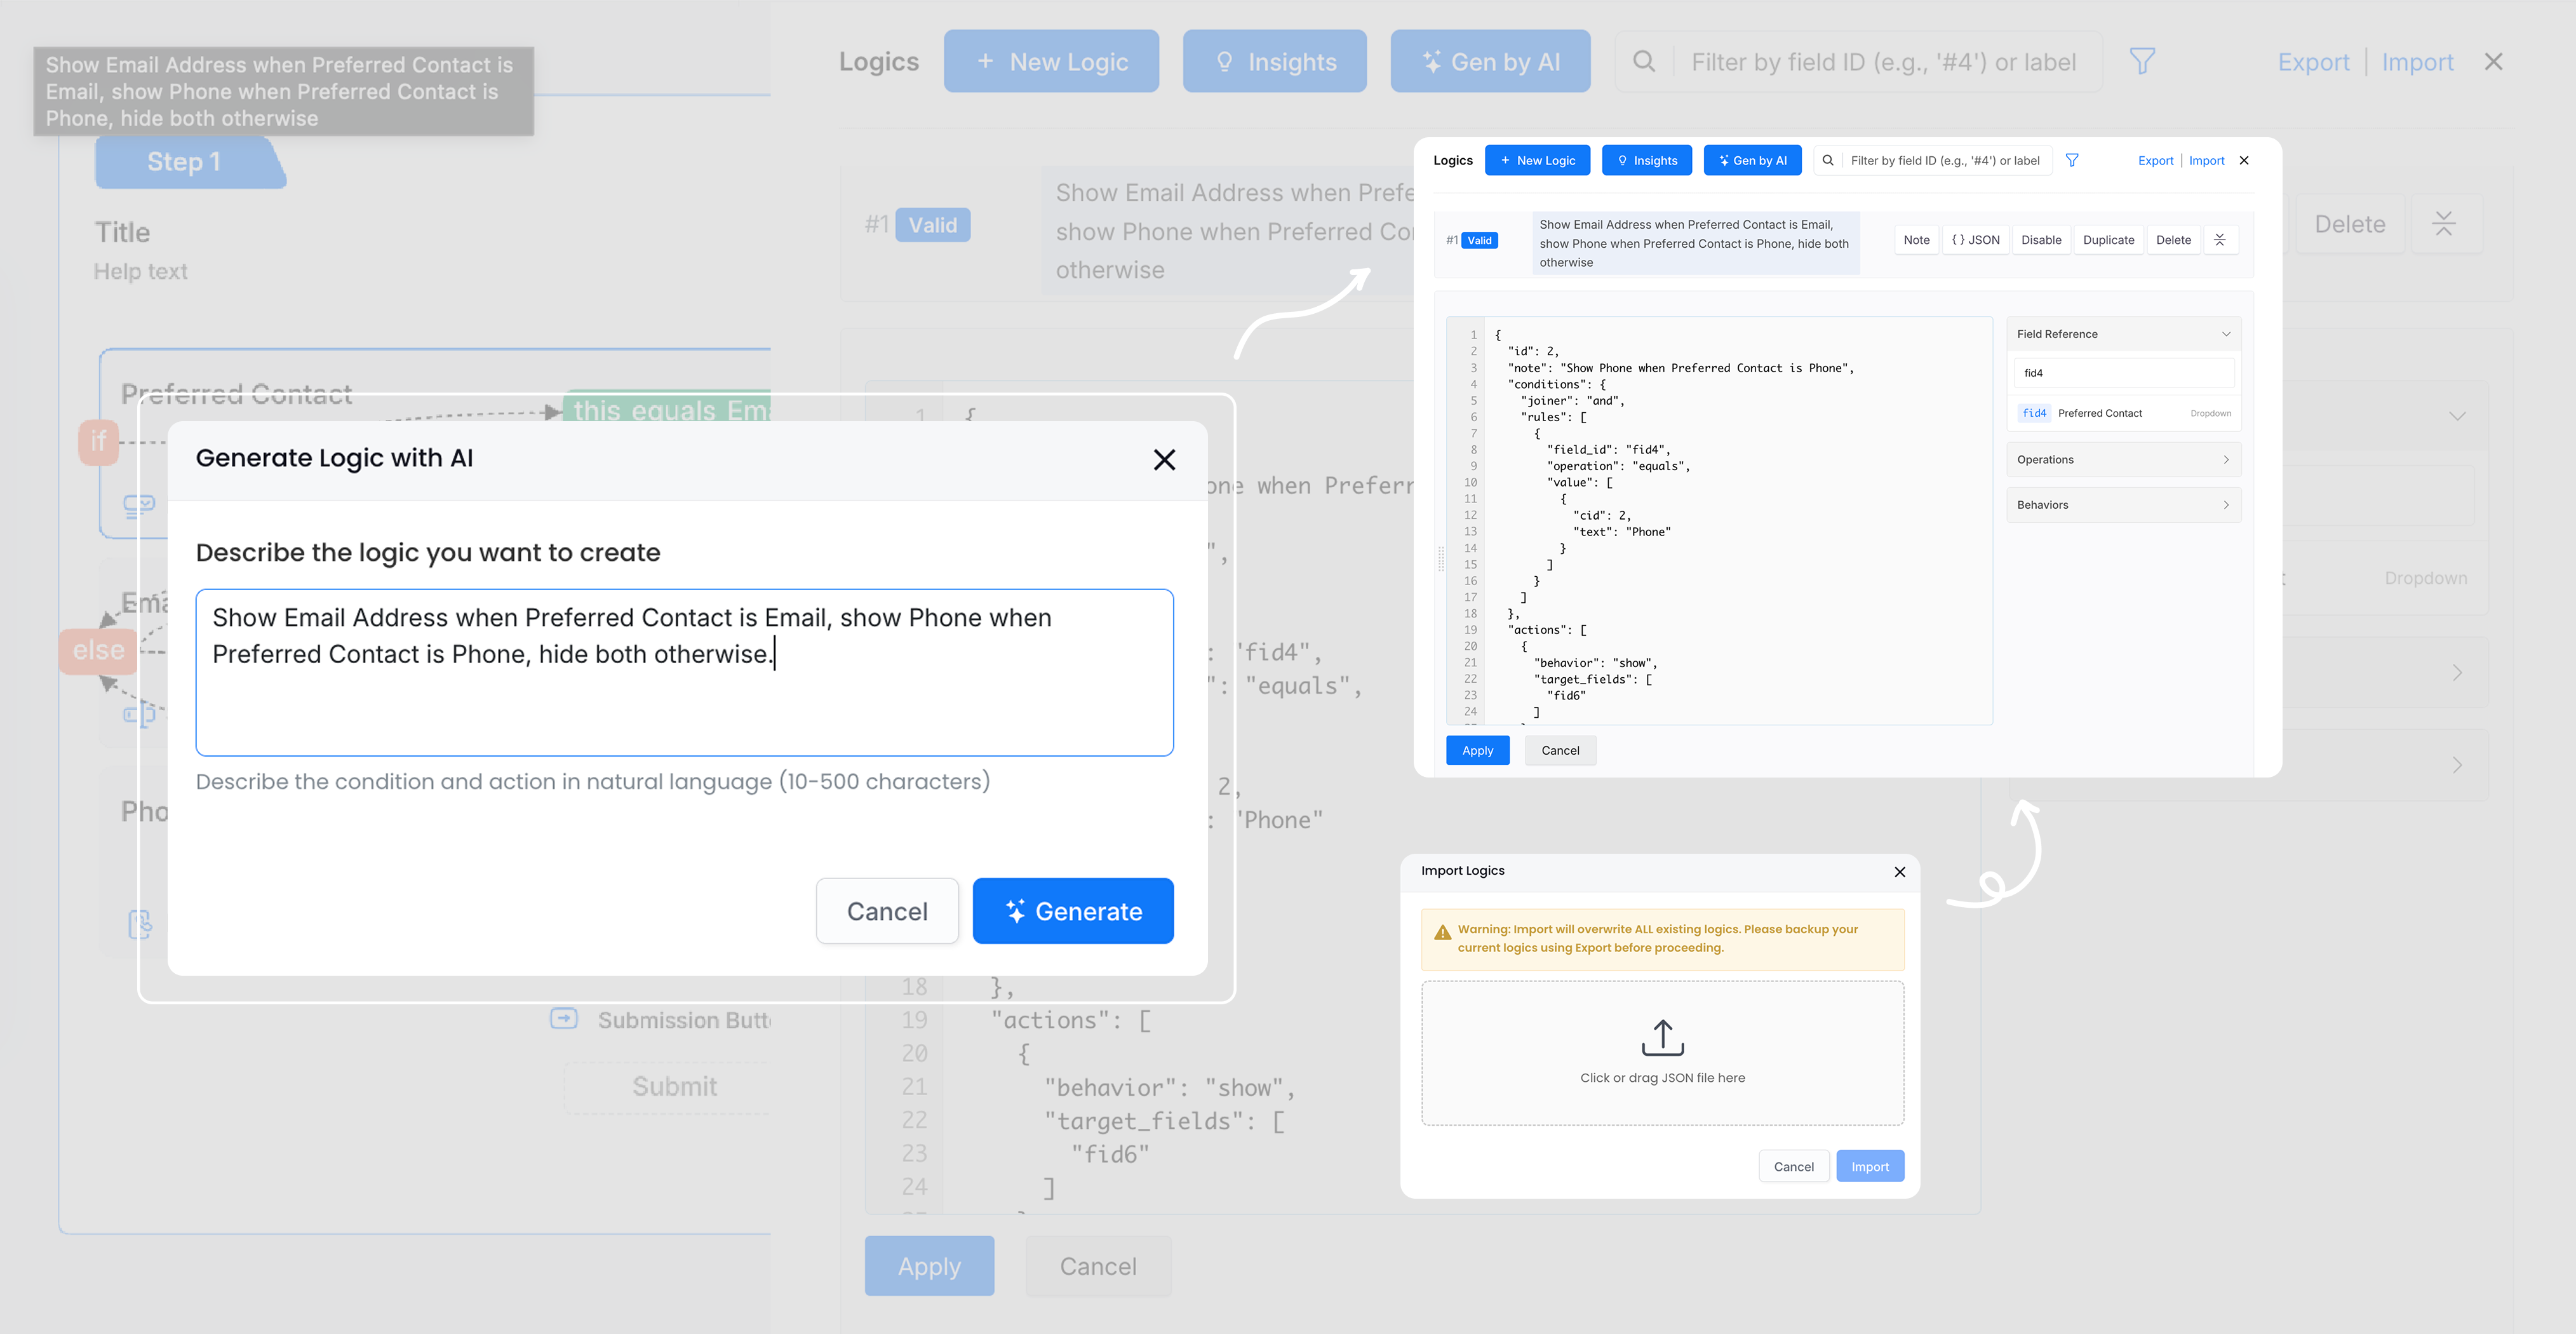Click the upload arrow in JSON drop zone
Viewport: 2576px width, 1334px height.
pos(1662,1038)
